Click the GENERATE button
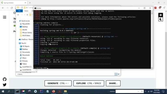Screen dimensions: 167x94 pyautogui.click(x=58, y=83)
